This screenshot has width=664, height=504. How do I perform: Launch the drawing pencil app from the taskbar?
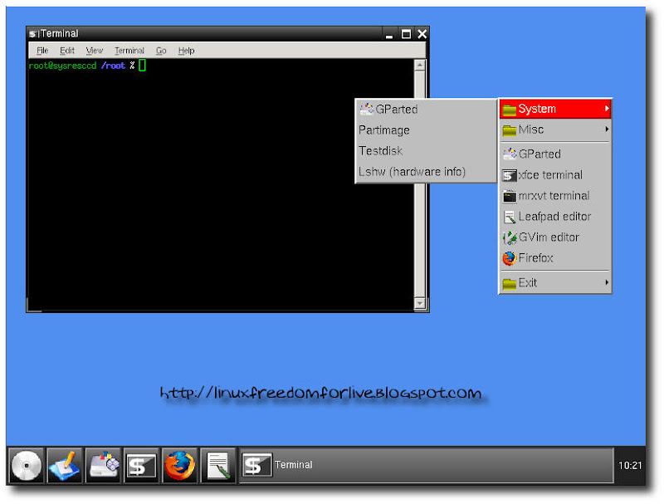65,466
